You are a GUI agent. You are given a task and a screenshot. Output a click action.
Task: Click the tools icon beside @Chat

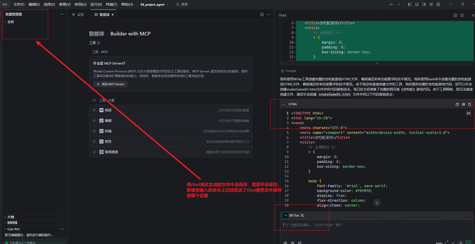point(302,215)
